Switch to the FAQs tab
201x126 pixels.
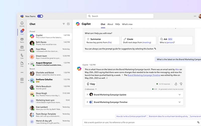click(117, 24)
